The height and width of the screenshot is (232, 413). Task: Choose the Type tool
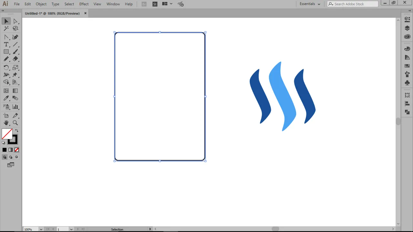(x=6, y=44)
